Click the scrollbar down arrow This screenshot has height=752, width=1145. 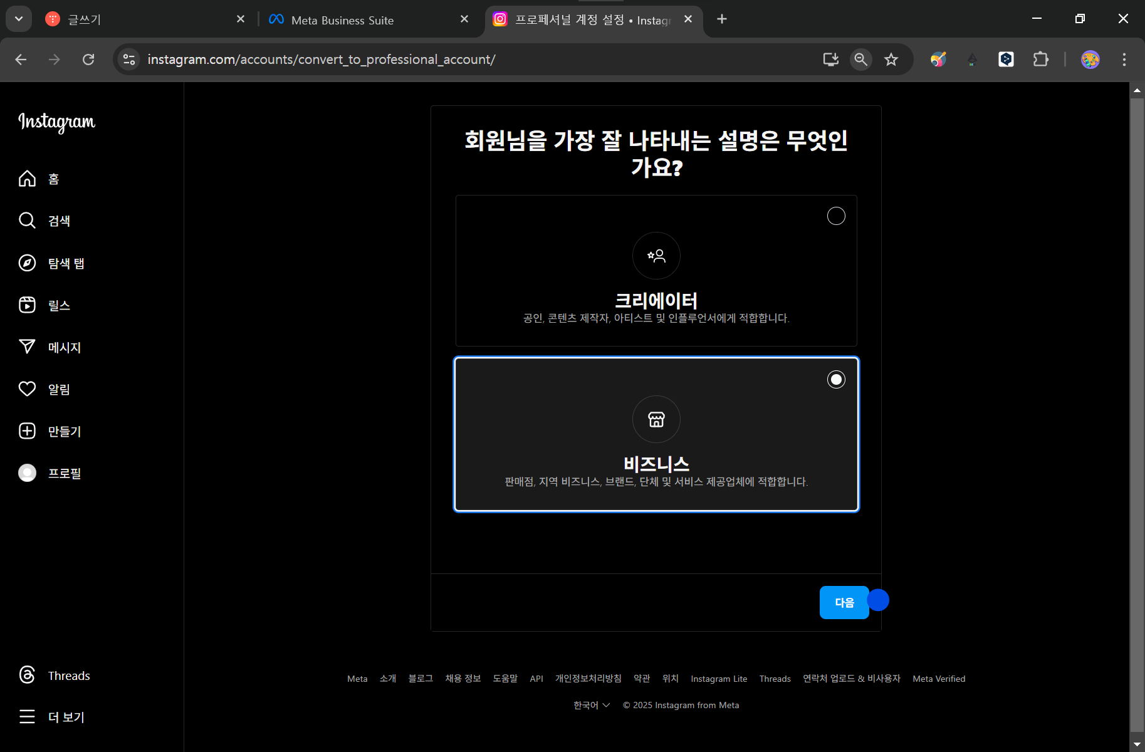(x=1137, y=744)
